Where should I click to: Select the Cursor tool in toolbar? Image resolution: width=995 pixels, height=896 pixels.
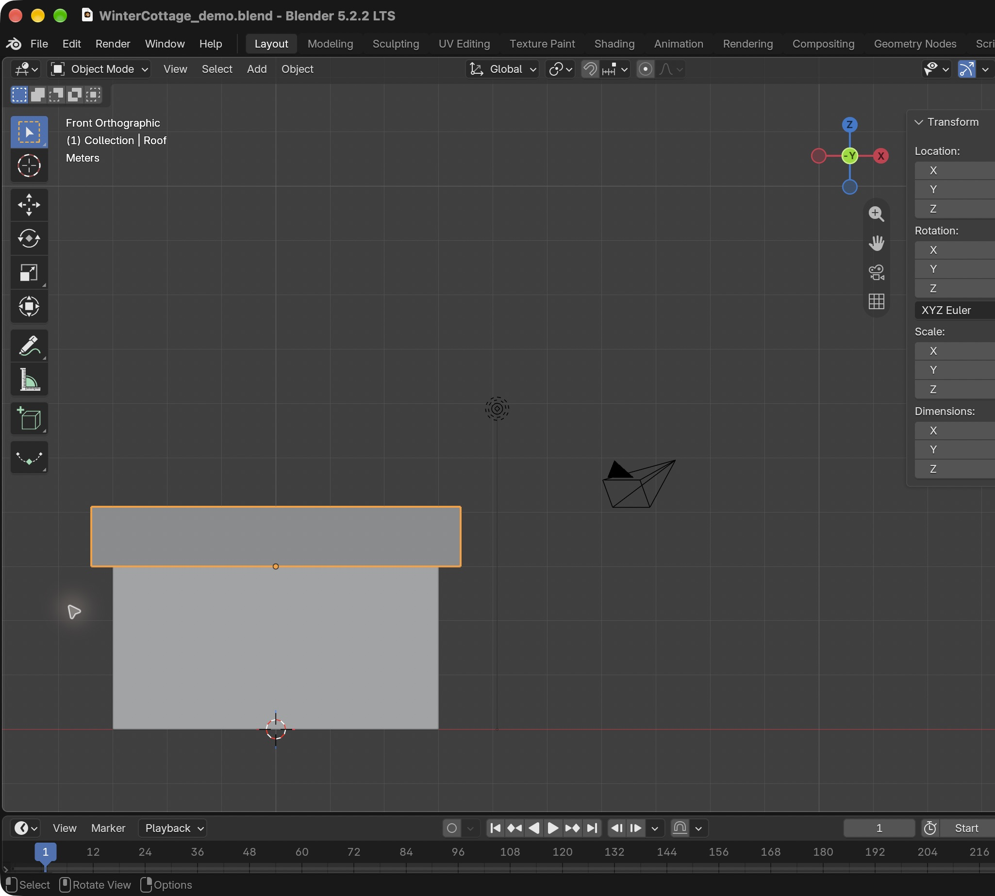click(x=29, y=166)
